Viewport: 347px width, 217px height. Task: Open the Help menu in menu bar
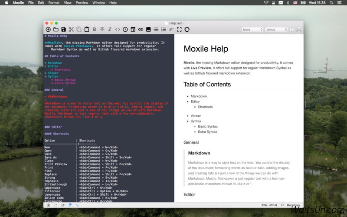click(x=113, y=3)
